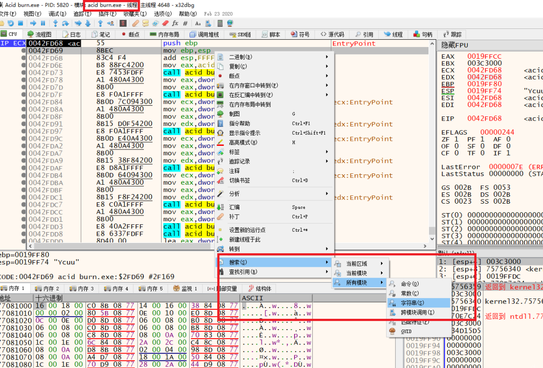The image size is (543, 368).
Task: Switch to the 线程 tab
Action: click(393, 34)
